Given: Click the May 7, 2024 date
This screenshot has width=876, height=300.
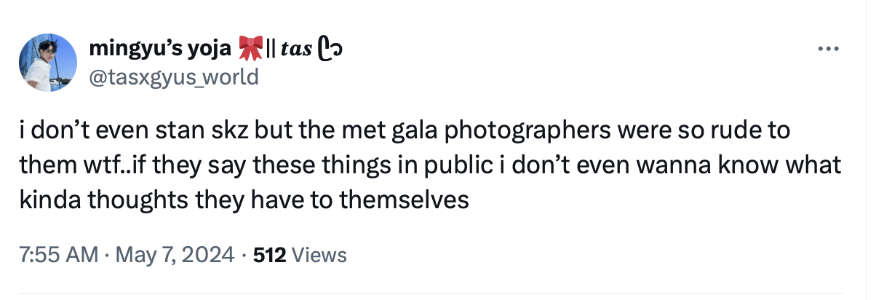Looking at the screenshot, I should tap(176, 255).
